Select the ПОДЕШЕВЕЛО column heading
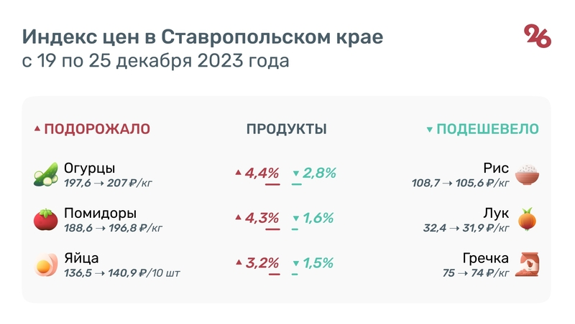This screenshot has height=324, width=575. coord(488,129)
